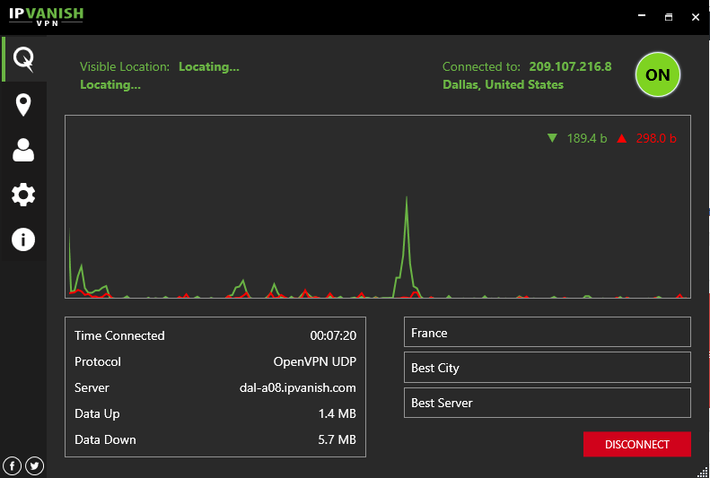This screenshot has width=710, height=478.
Task: Click the red upload arrow indicator
Action: click(622, 138)
